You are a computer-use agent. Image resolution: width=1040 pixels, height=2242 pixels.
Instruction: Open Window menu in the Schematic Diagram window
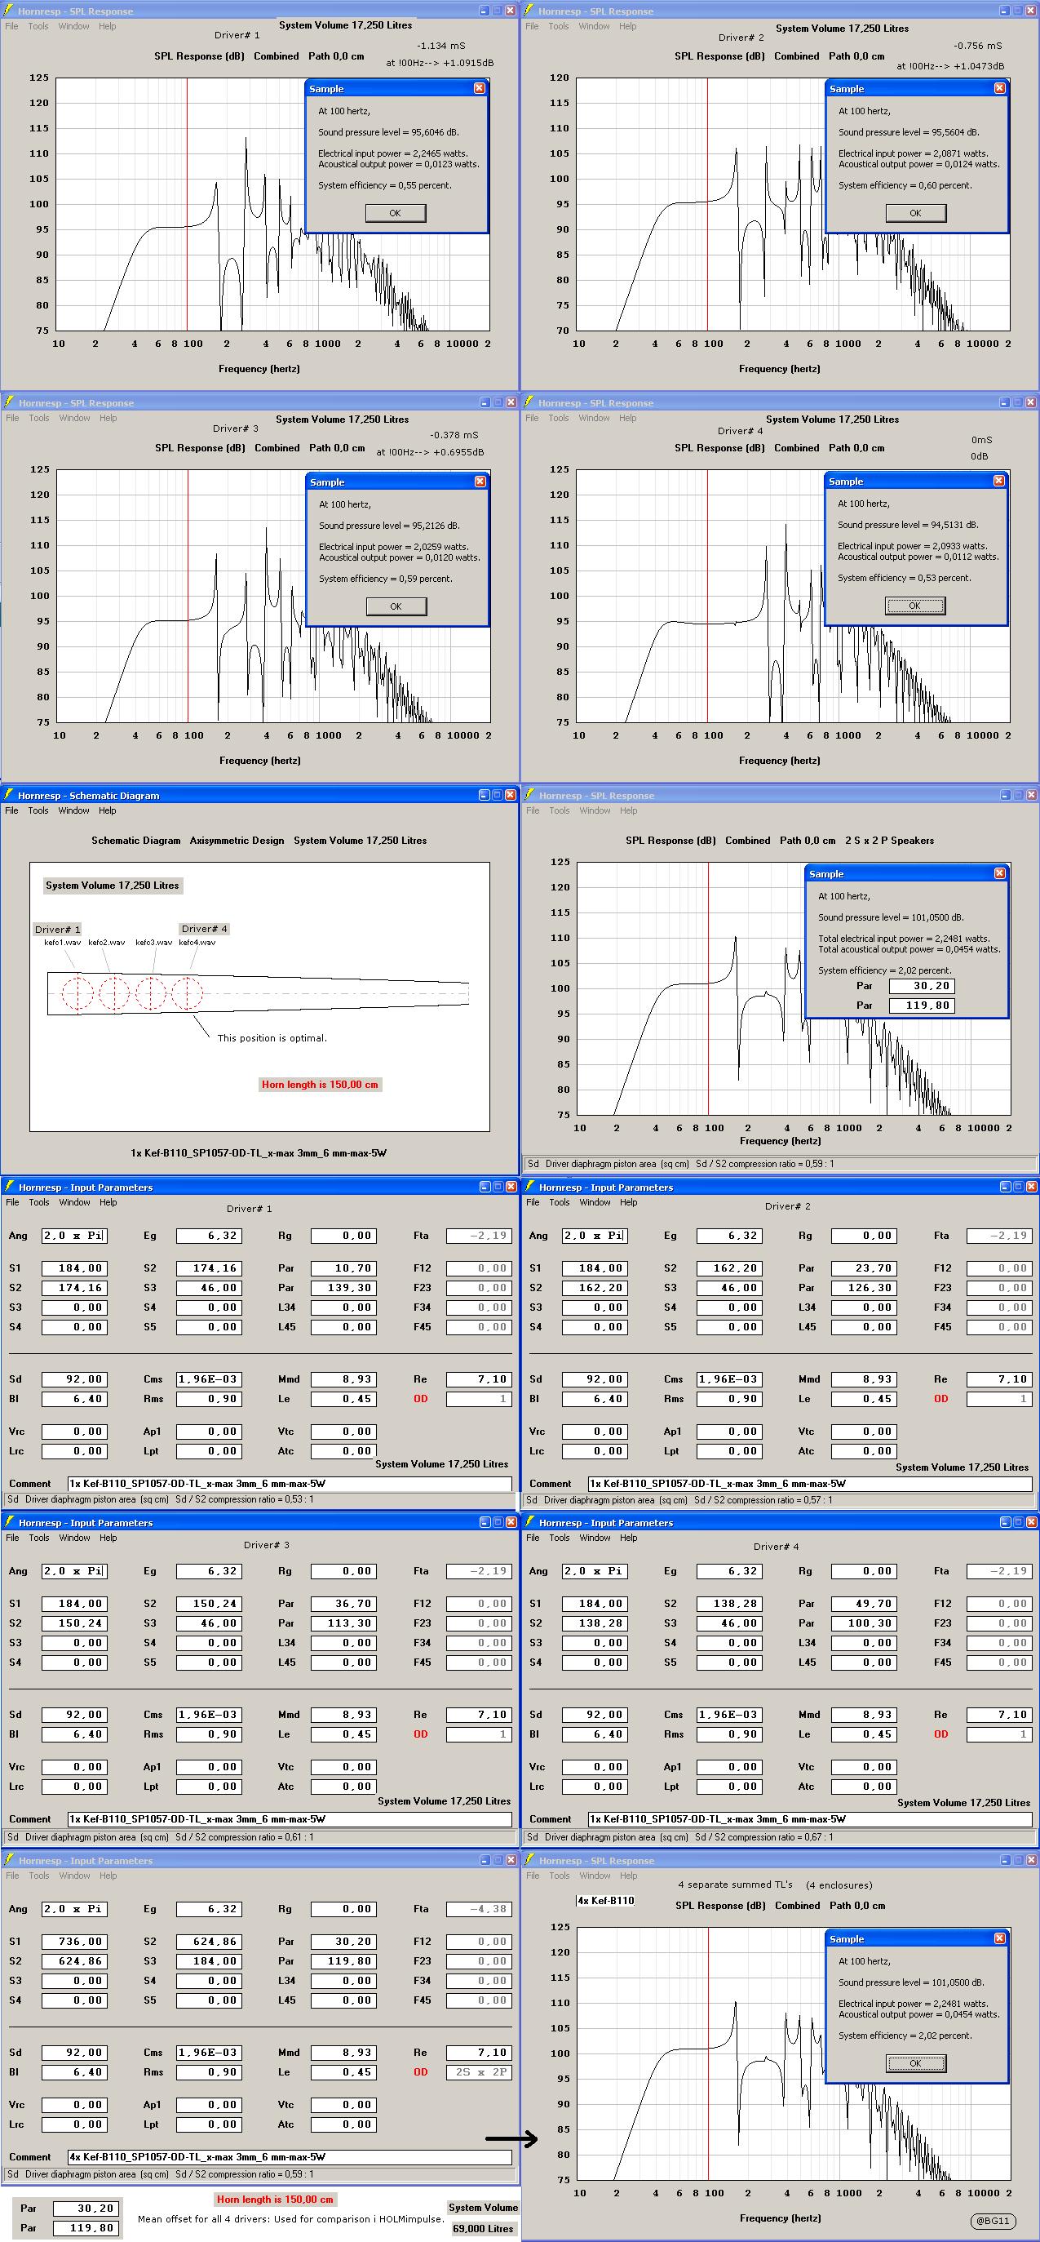(x=74, y=810)
